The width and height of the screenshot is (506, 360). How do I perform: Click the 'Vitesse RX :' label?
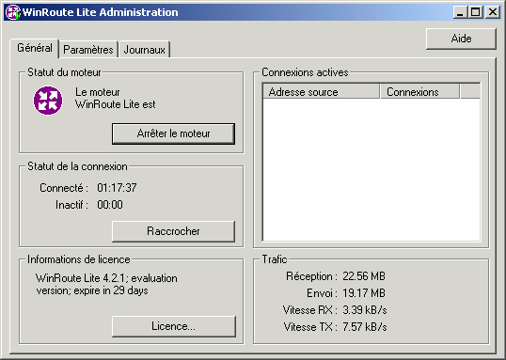(x=310, y=310)
